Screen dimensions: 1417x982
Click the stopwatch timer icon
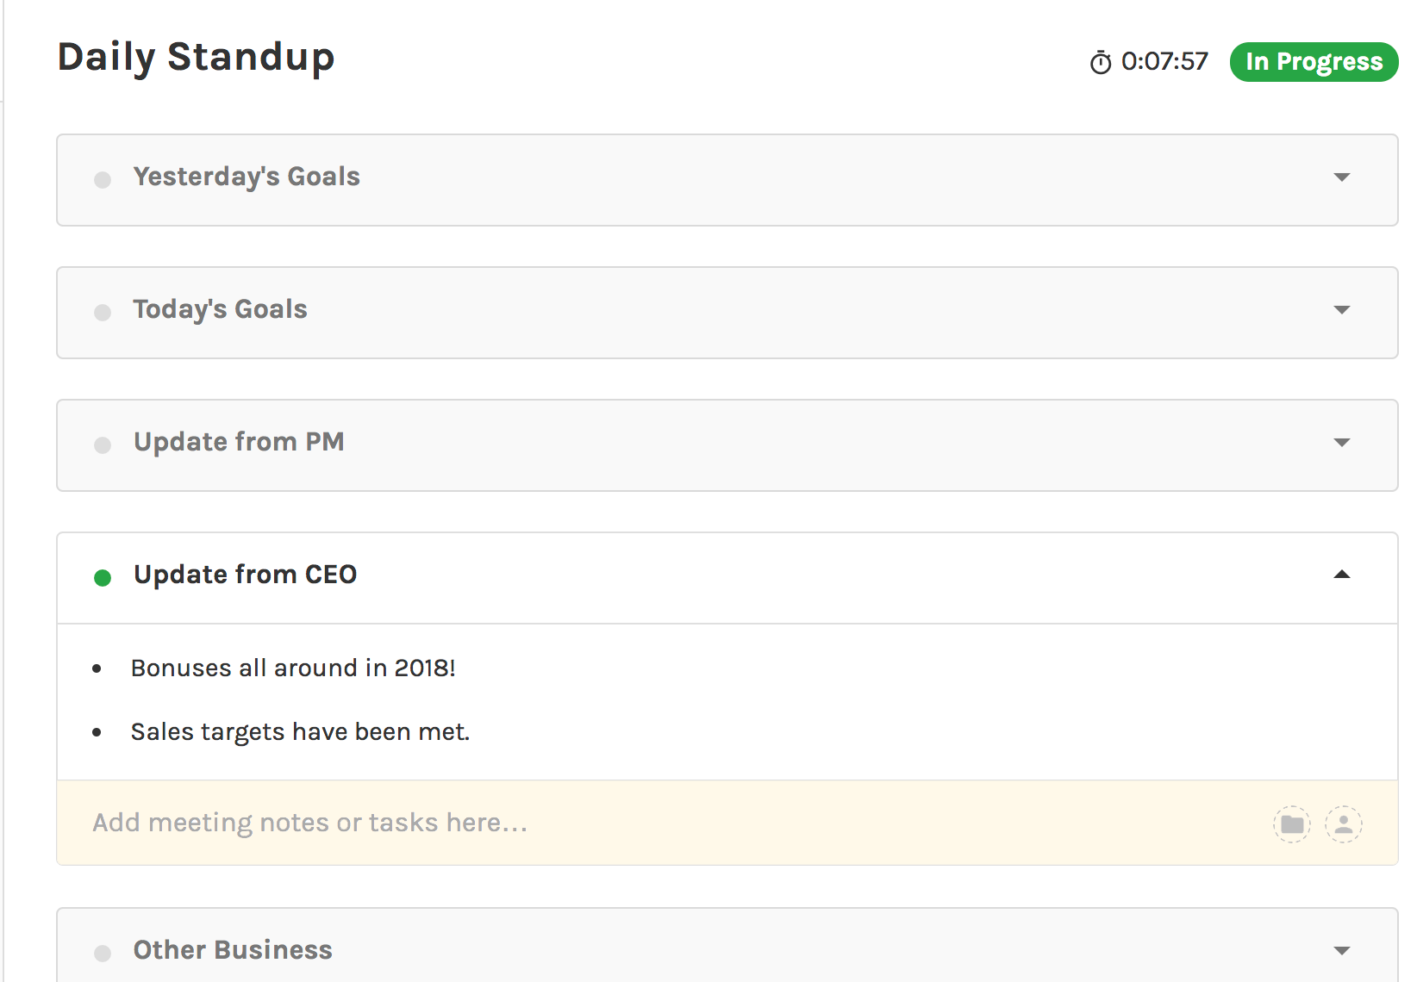pos(1101,63)
